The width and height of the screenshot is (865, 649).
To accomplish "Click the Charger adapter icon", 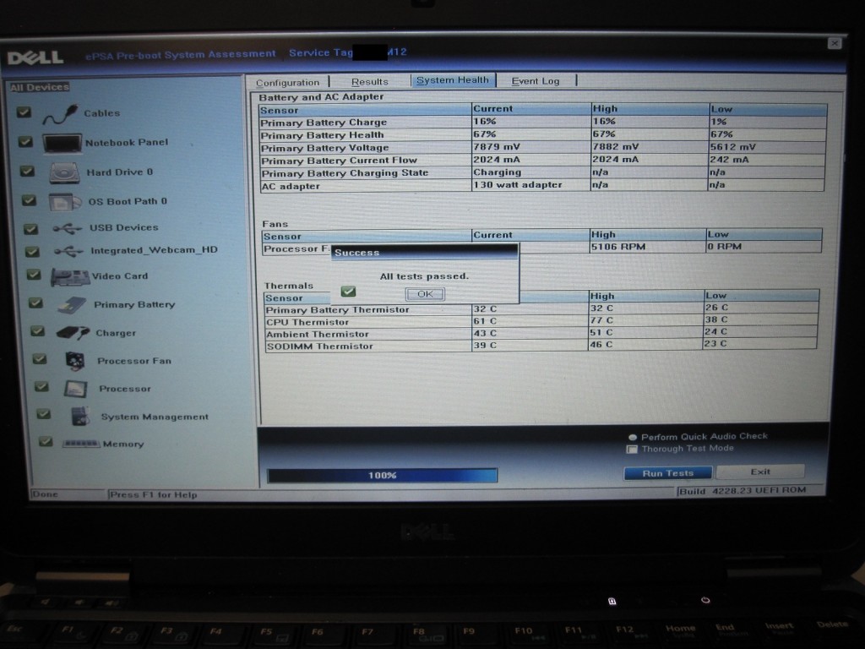I will click(73, 333).
